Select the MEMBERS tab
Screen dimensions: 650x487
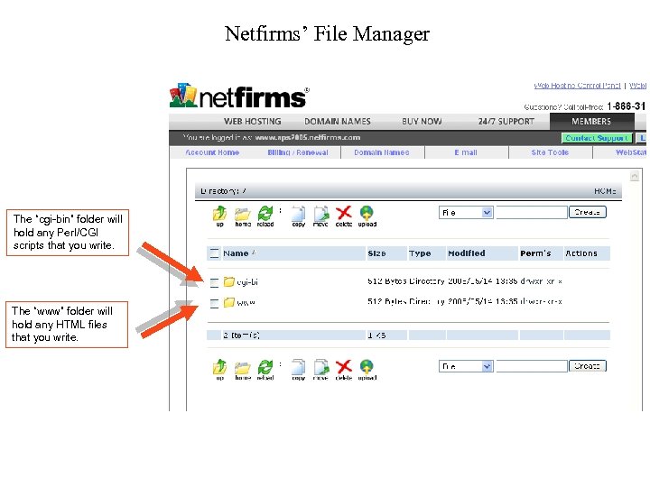tap(591, 122)
